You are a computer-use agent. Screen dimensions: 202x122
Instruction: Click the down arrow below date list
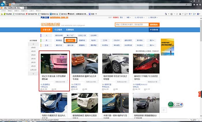[x=33, y=74]
